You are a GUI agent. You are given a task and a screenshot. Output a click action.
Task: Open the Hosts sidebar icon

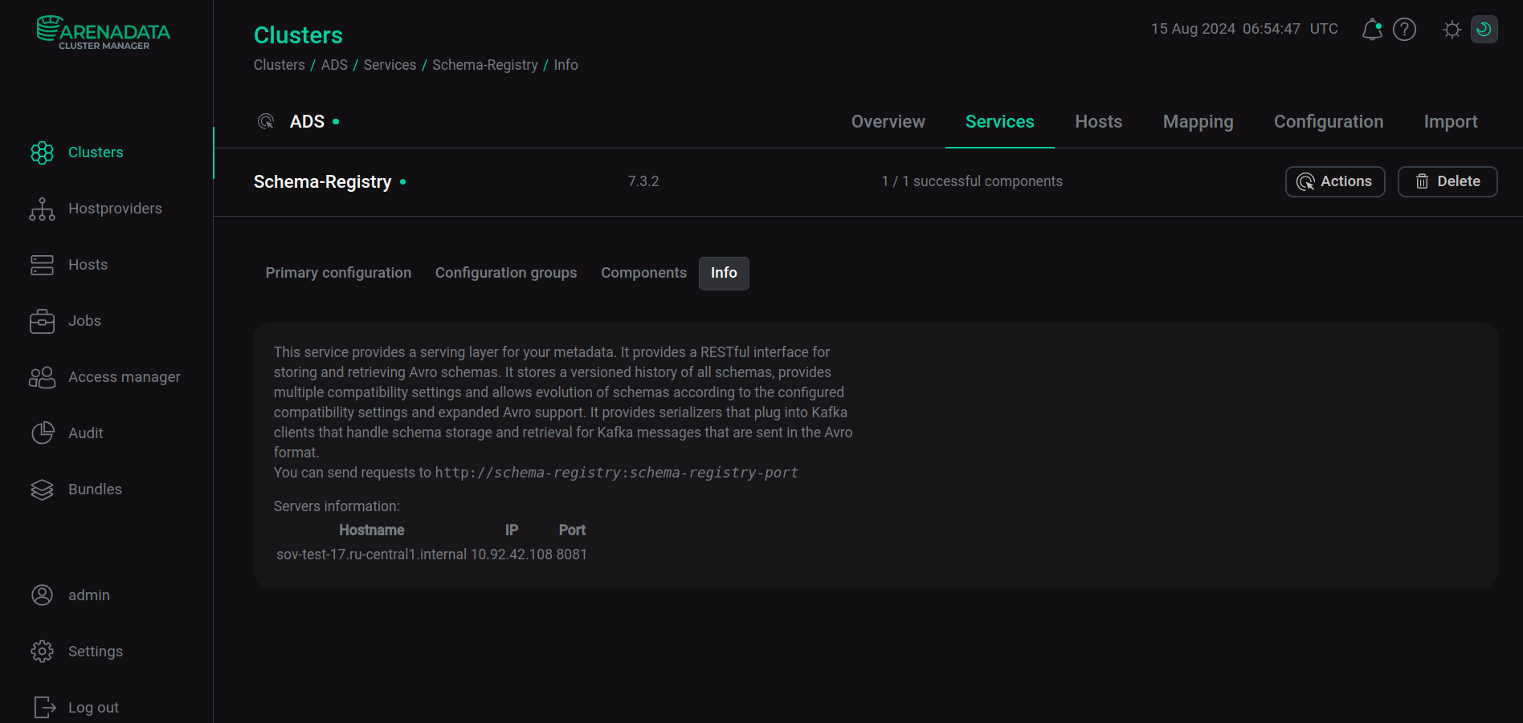point(42,265)
